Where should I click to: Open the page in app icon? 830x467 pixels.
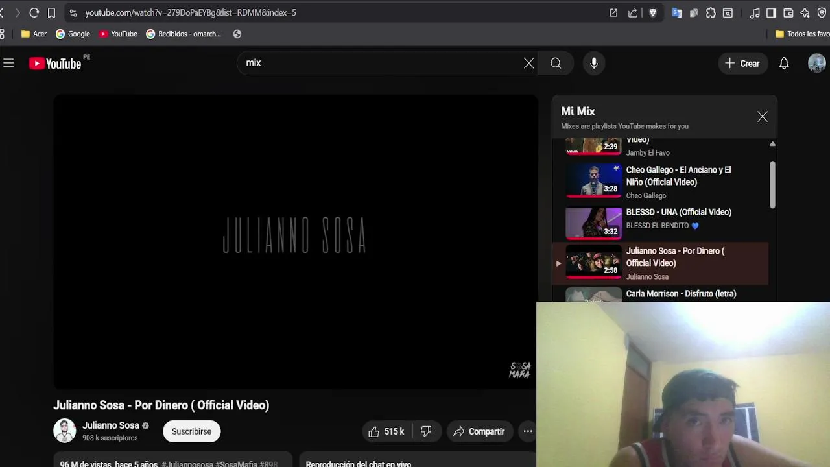[x=613, y=12]
